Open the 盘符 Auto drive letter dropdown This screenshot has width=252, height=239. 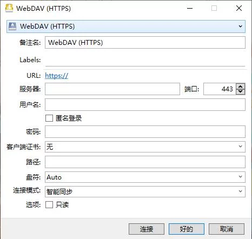tap(145, 177)
